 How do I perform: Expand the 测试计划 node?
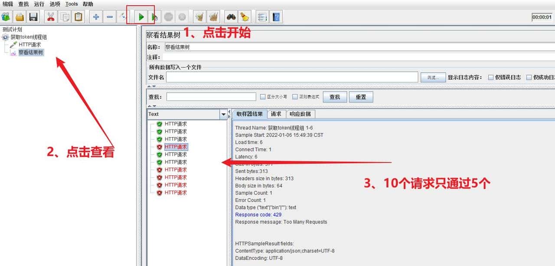pyautogui.click(x=12, y=30)
